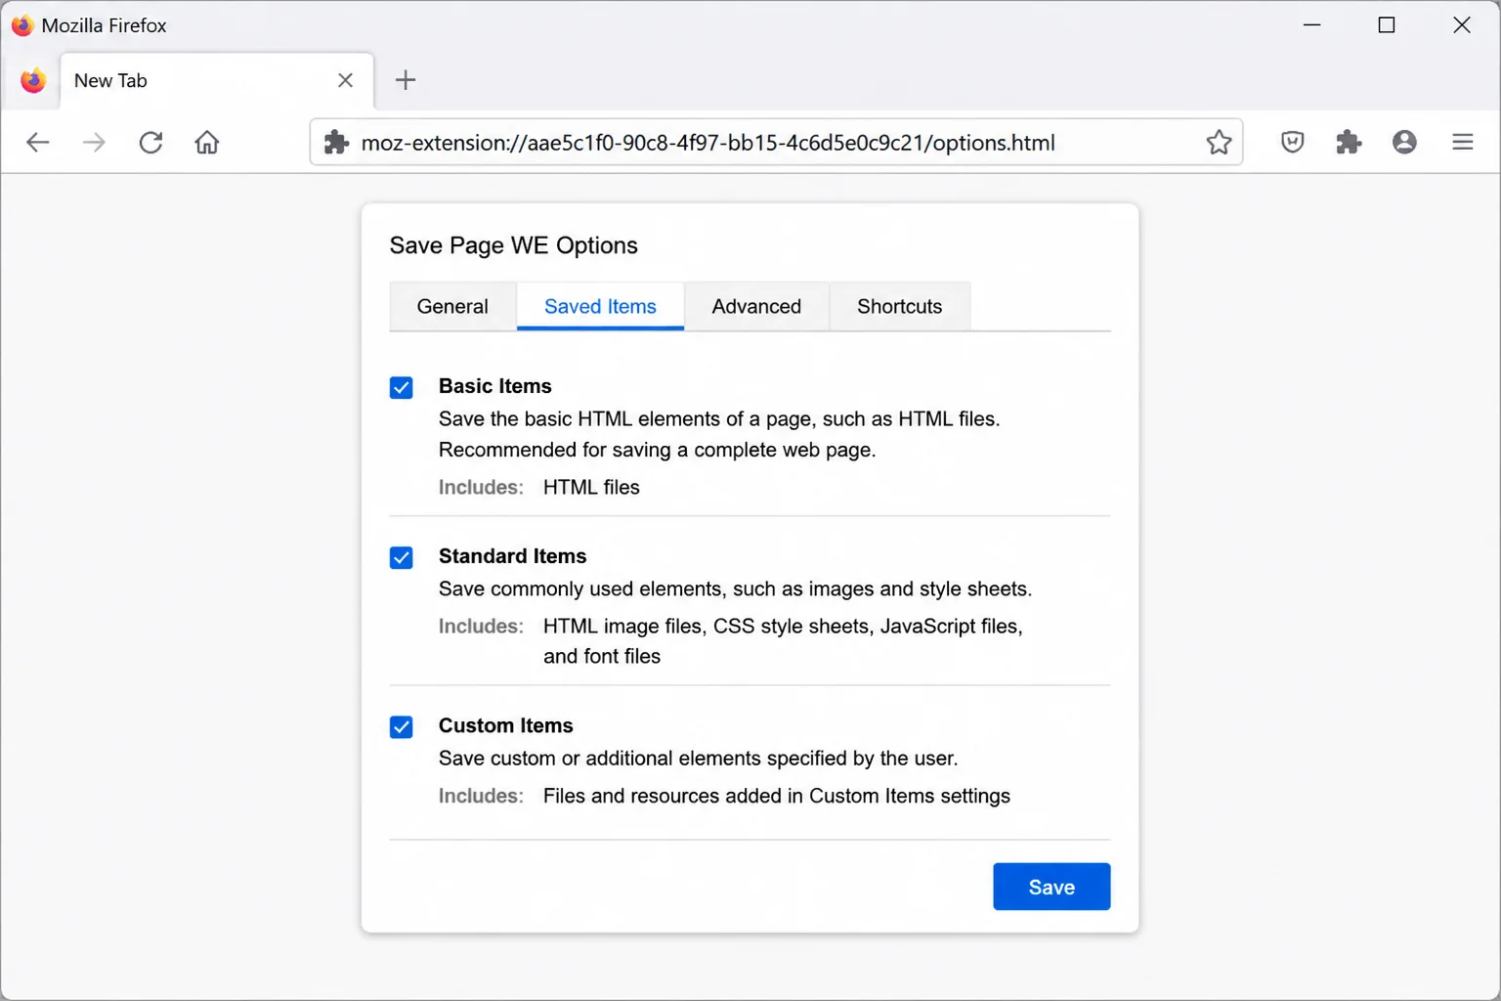Close the Mozilla Firefox window

[1462, 25]
